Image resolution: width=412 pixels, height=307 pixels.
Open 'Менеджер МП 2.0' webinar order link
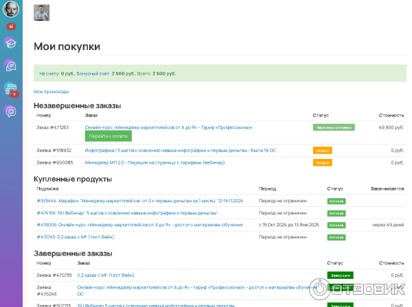click(x=155, y=162)
